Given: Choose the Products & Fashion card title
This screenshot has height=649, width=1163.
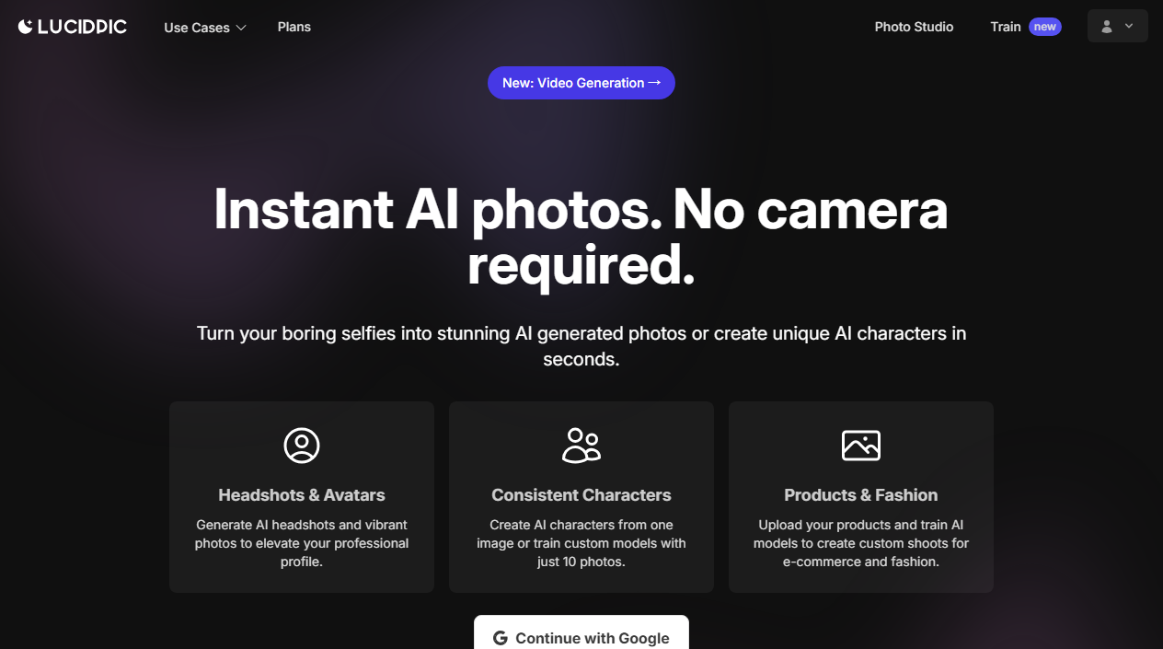Looking at the screenshot, I should pyautogui.click(x=861, y=495).
